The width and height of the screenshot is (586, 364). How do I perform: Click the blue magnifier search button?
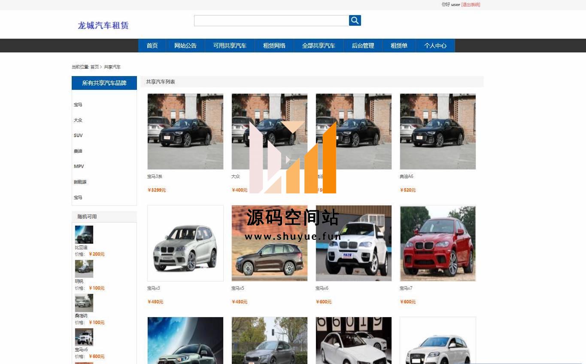click(x=355, y=20)
